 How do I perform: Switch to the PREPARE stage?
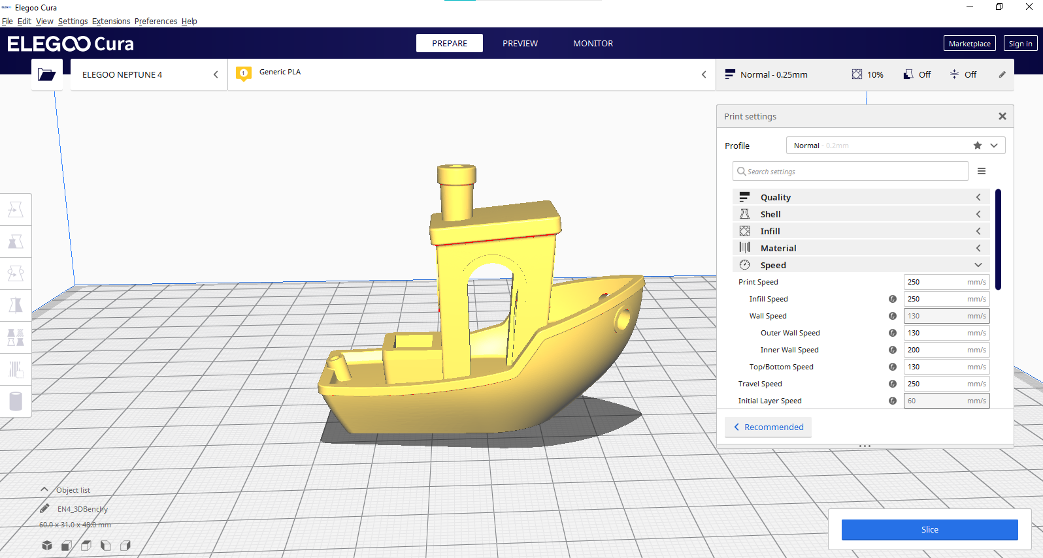(450, 43)
